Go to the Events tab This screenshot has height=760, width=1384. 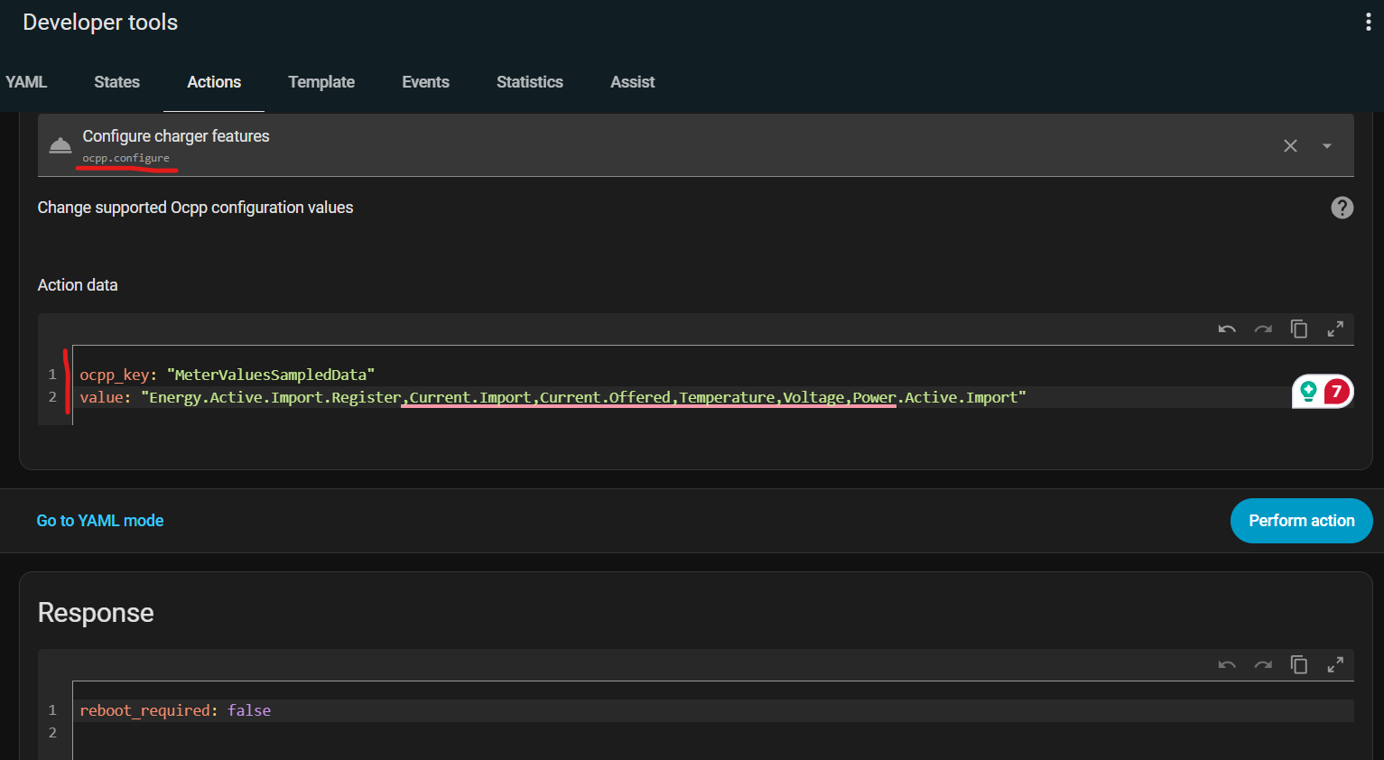click(425, 82)
